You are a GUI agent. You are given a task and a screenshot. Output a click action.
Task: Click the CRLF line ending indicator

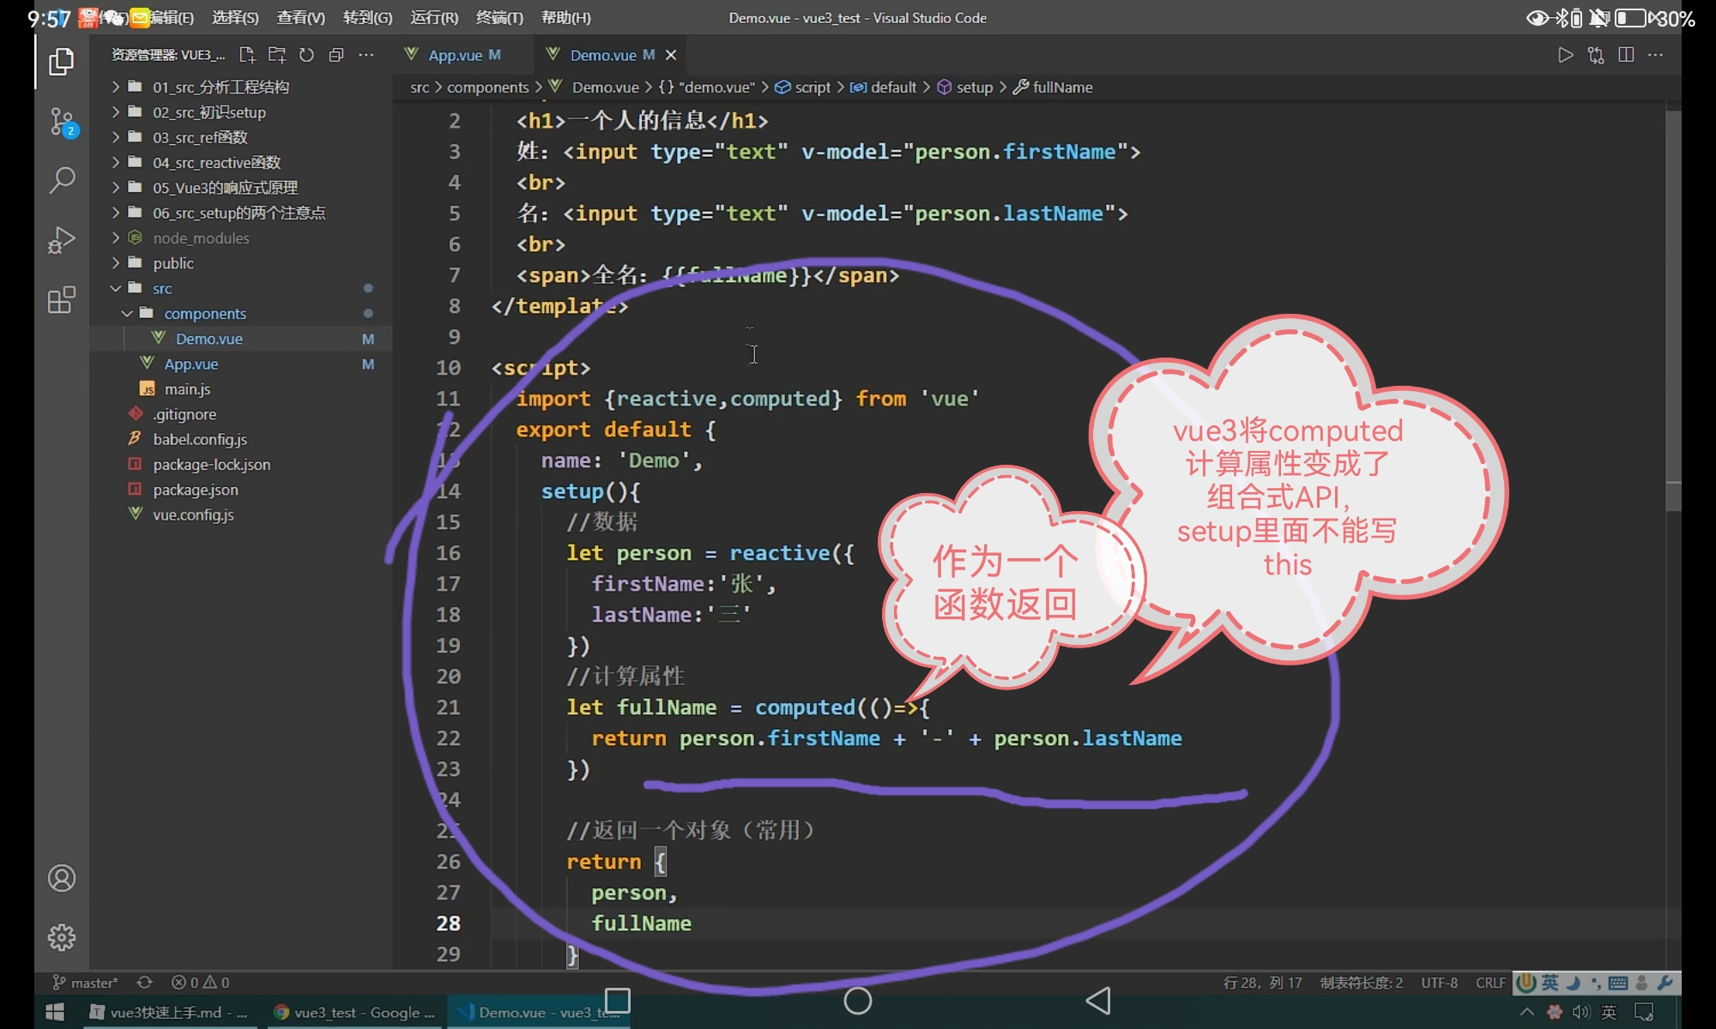click(1490, 983)
